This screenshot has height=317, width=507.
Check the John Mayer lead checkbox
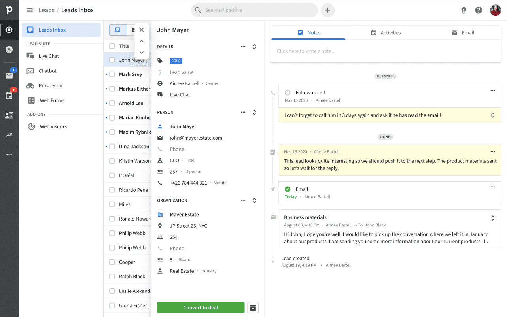pos(112,60)
